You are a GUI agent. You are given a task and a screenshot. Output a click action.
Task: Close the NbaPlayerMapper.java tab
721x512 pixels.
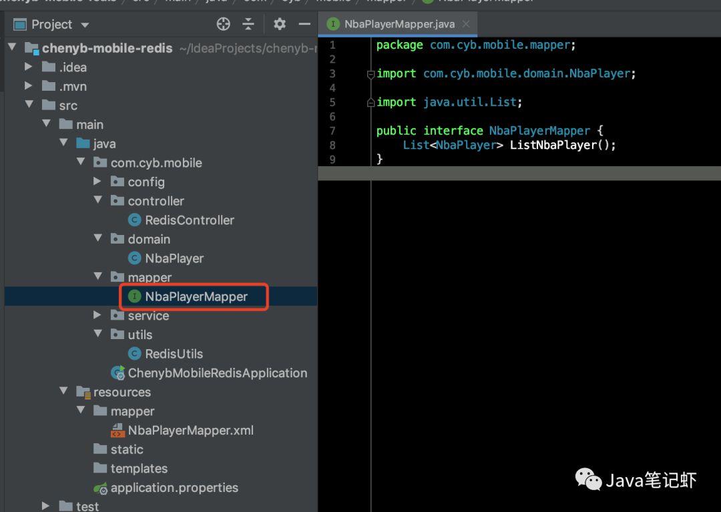(x=466, y=24)
